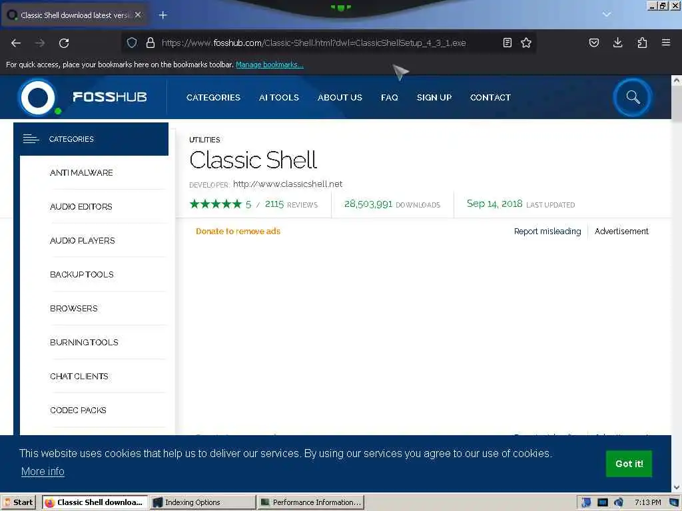This screenshot has height=511, width=682.
Task: Reload the current page
Action: point(64,43)
